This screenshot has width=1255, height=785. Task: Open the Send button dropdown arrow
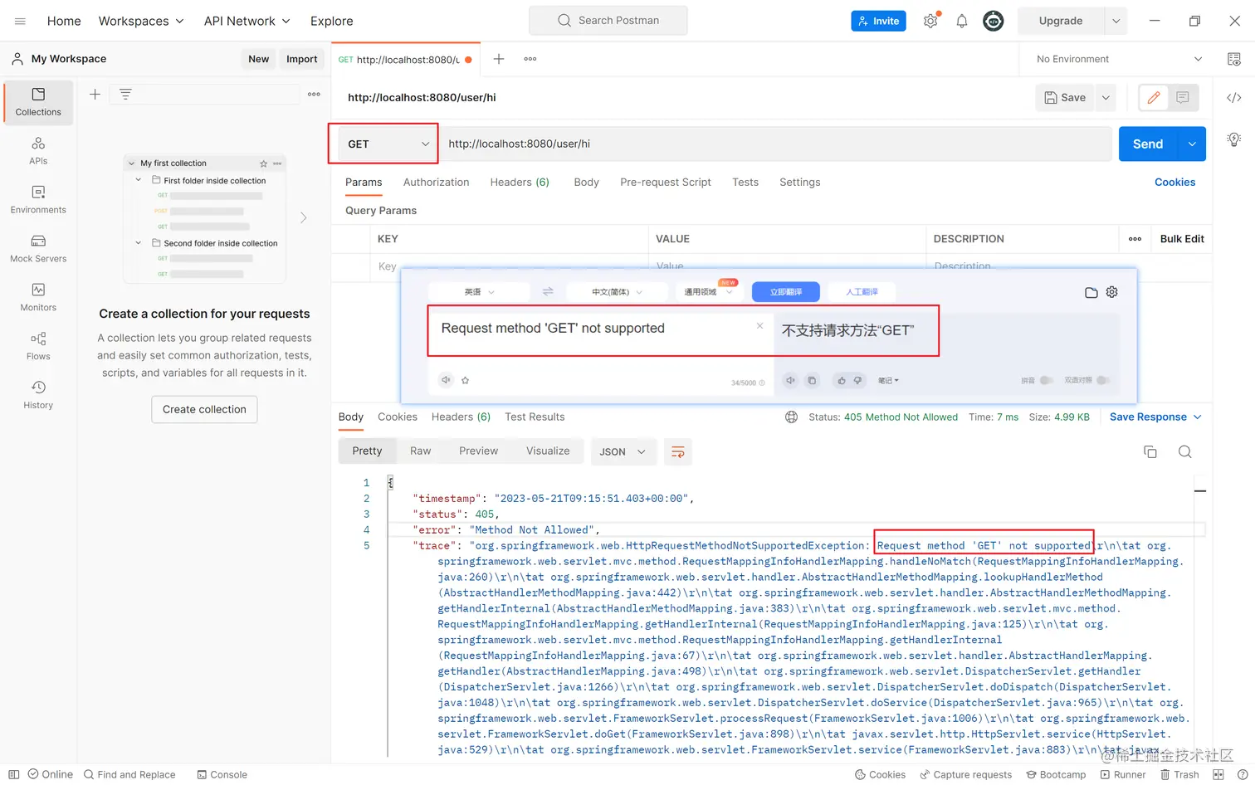point(1192,144)
